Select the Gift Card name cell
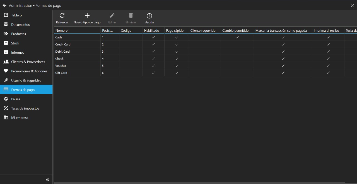357x184 pixels. 77,73
